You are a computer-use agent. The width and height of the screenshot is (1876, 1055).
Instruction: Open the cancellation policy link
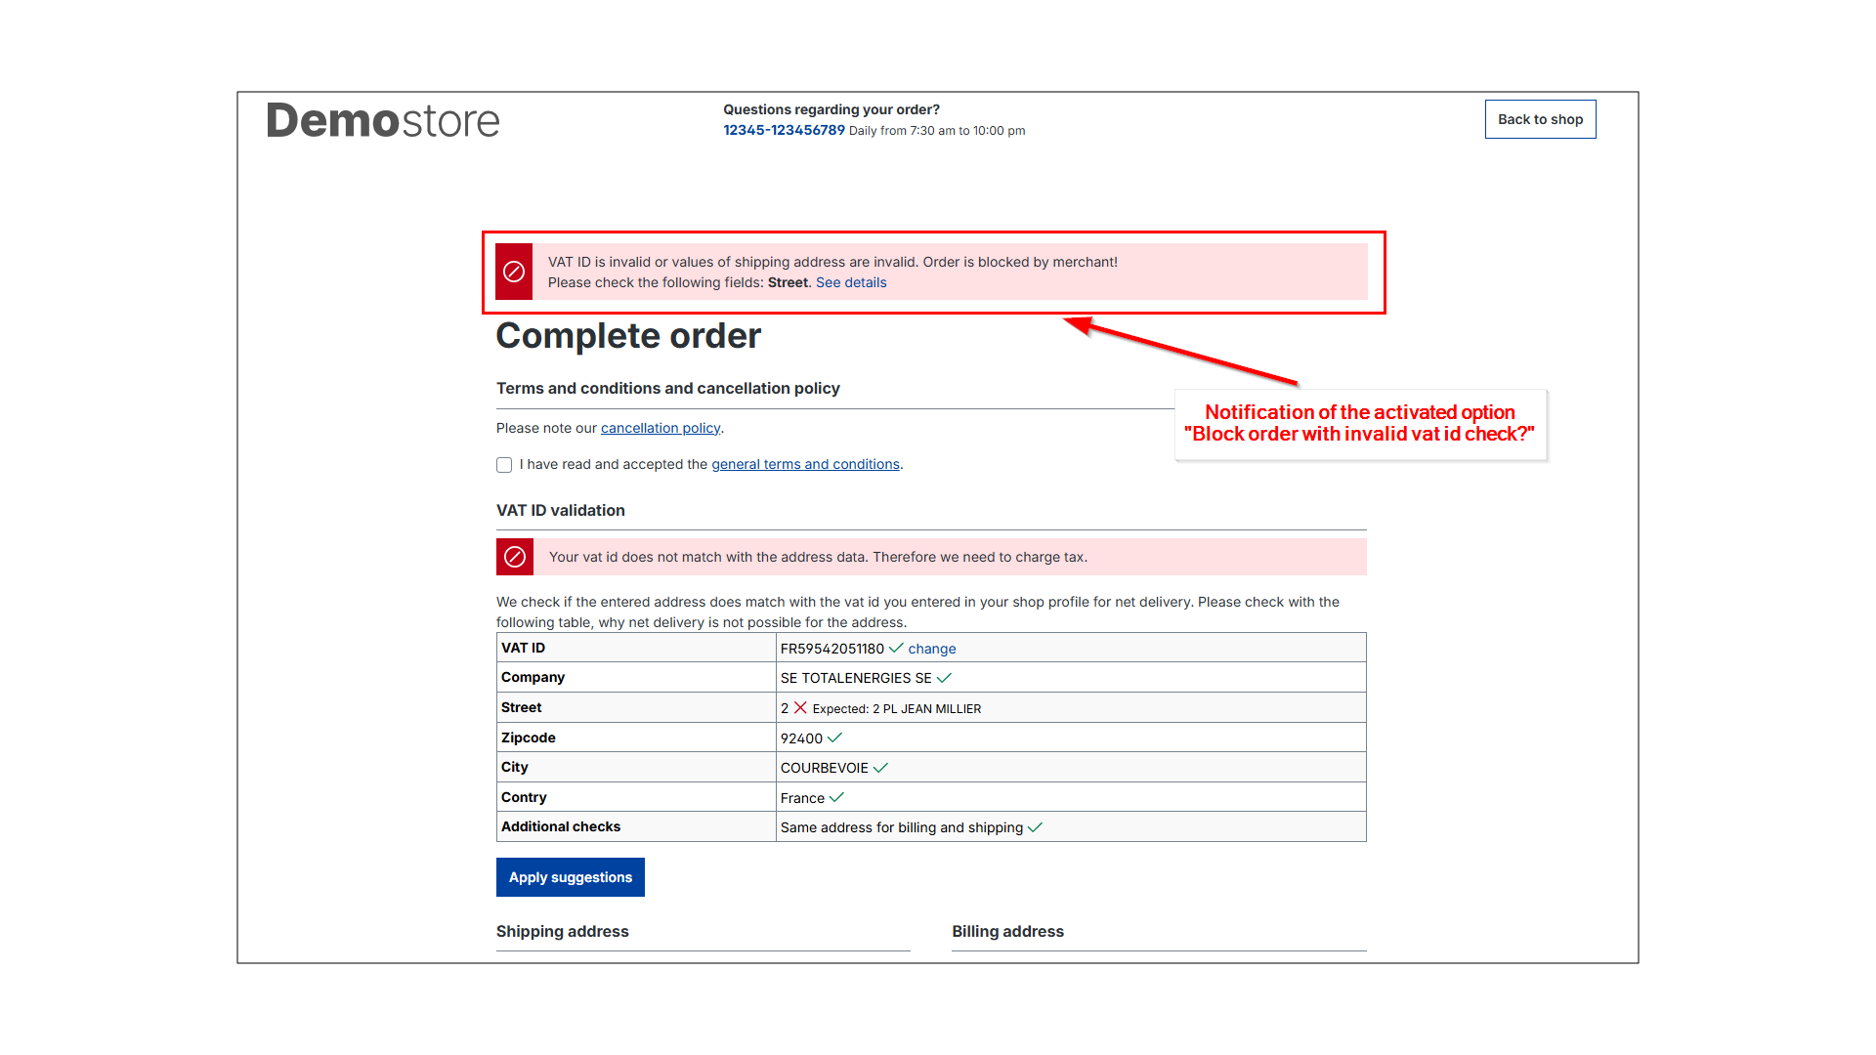coord(661,428)
